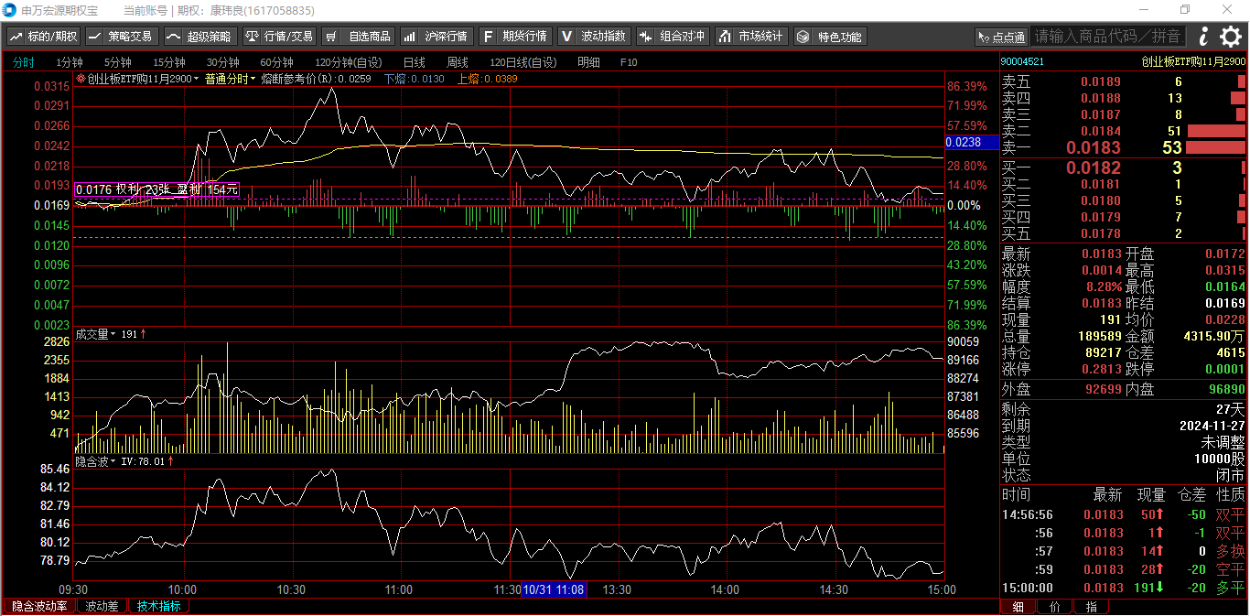Viewport: 1250px width, 616px height.
Task: Expand the 普通分时 chart type dropdown
Action: [x=231, y=79]
